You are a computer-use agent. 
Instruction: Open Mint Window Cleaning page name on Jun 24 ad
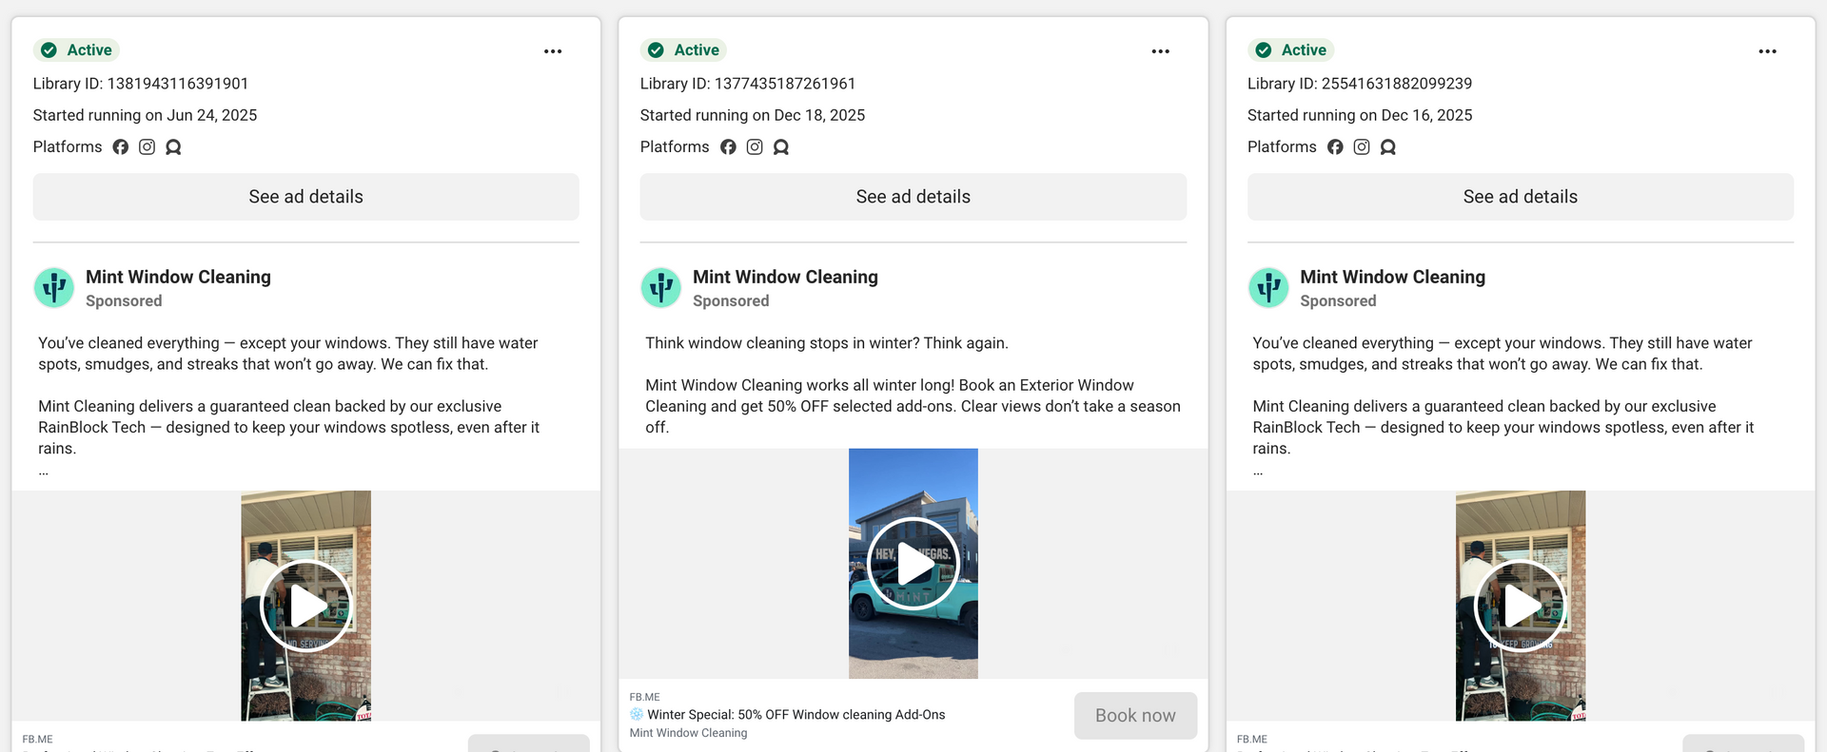point(178,277)
